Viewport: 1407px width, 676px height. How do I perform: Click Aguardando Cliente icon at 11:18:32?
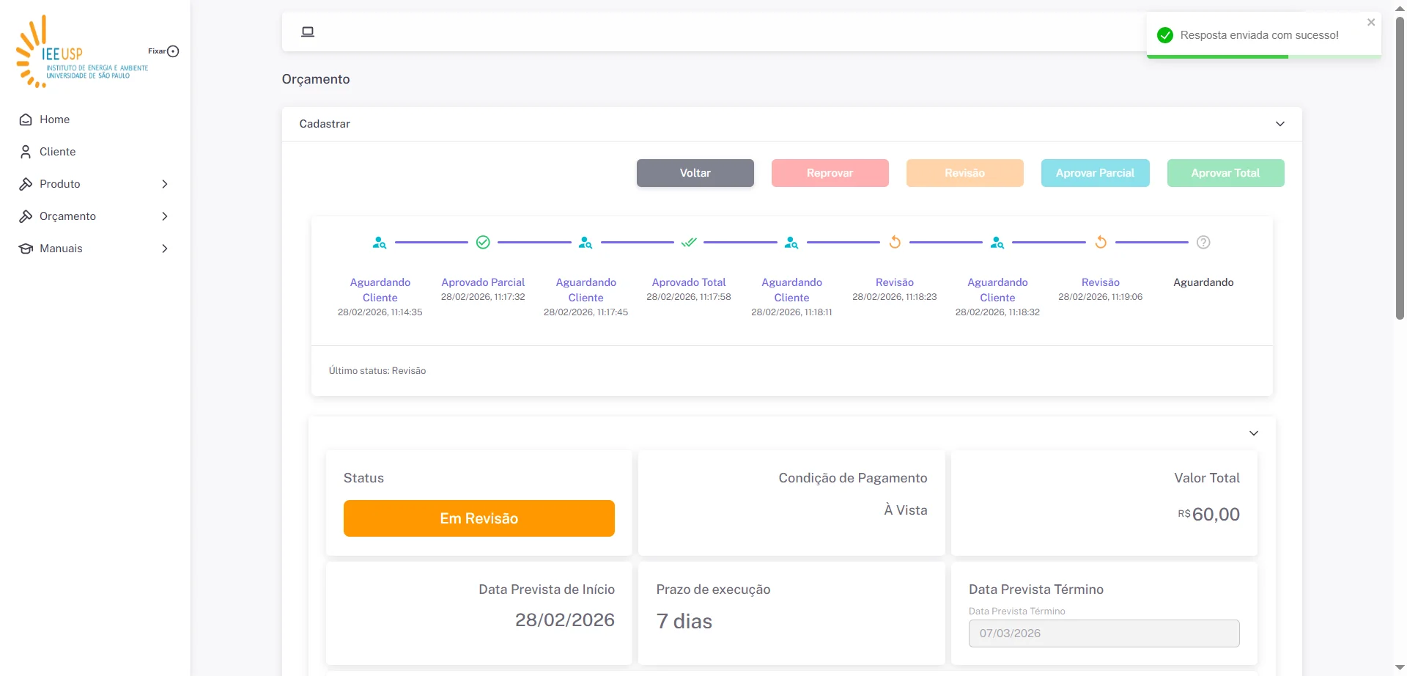click(997, 242)
